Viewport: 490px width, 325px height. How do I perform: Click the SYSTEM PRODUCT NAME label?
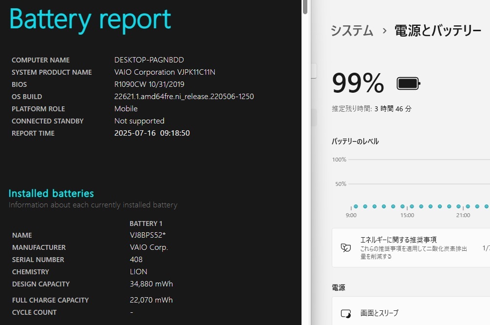[52, 72]
